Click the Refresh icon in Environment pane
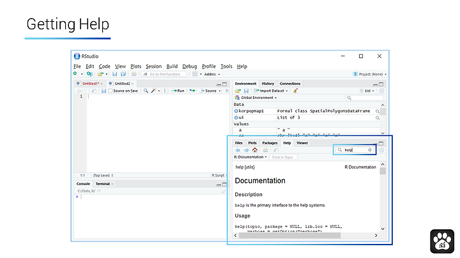The height and width of the screenshot is (258, 460). click(x=381, y=91)
